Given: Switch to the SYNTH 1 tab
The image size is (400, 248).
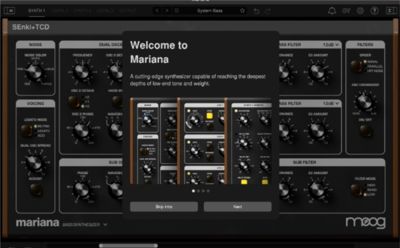Looking at the screenshot, I should 37,11.
